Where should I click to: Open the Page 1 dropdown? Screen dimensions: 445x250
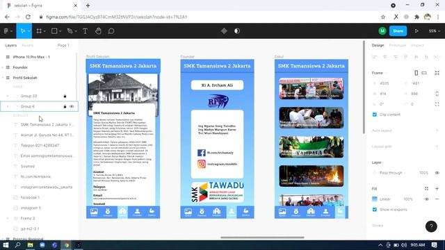65,45
